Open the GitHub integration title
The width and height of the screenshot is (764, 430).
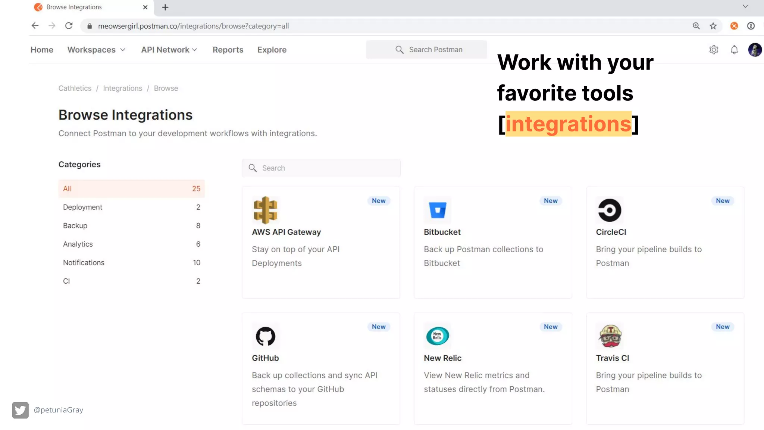[x=265, y=358]
